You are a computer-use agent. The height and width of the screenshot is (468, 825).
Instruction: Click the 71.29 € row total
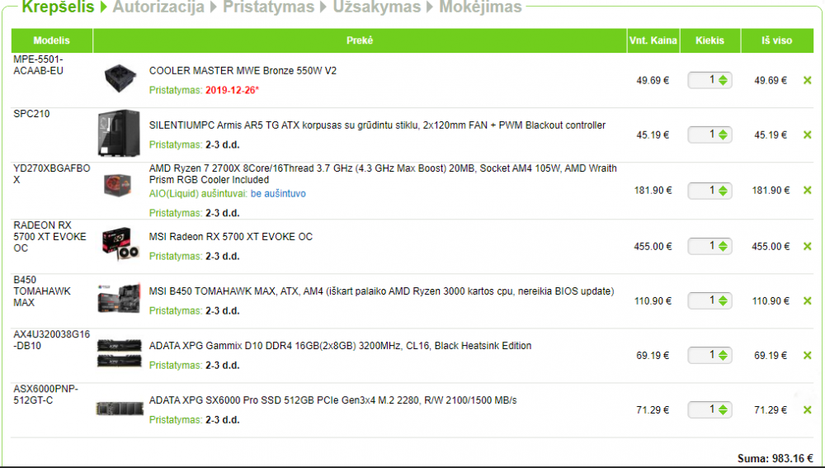point(771,410)
